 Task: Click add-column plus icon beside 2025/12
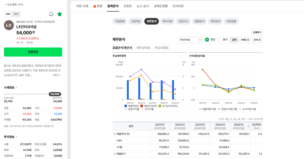click(248, 126)
